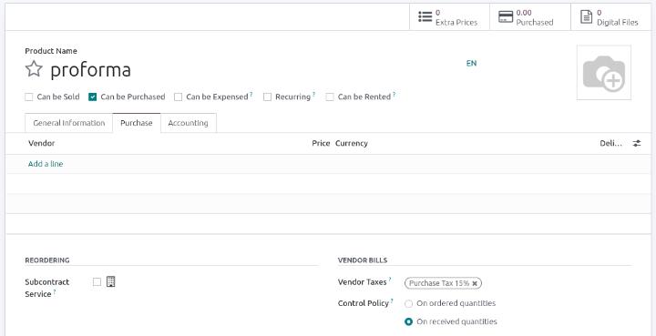Remove Purchase Tax 15% tag
Screen dimensions: 656x336
click(x=475, y=283)
